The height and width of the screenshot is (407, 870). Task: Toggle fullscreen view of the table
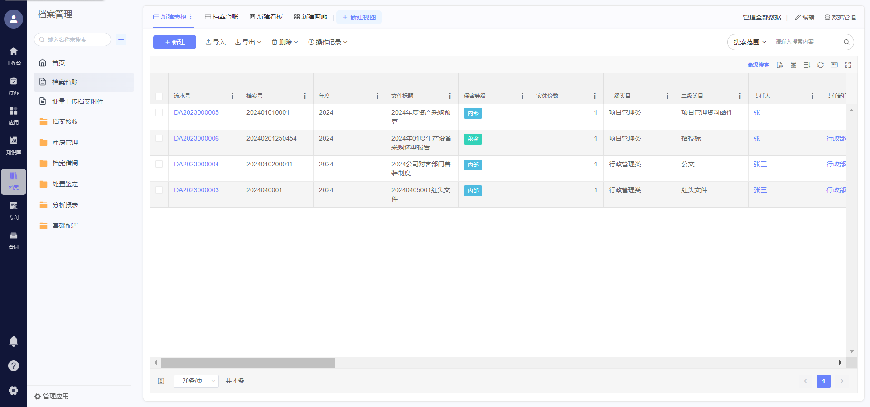848,65
